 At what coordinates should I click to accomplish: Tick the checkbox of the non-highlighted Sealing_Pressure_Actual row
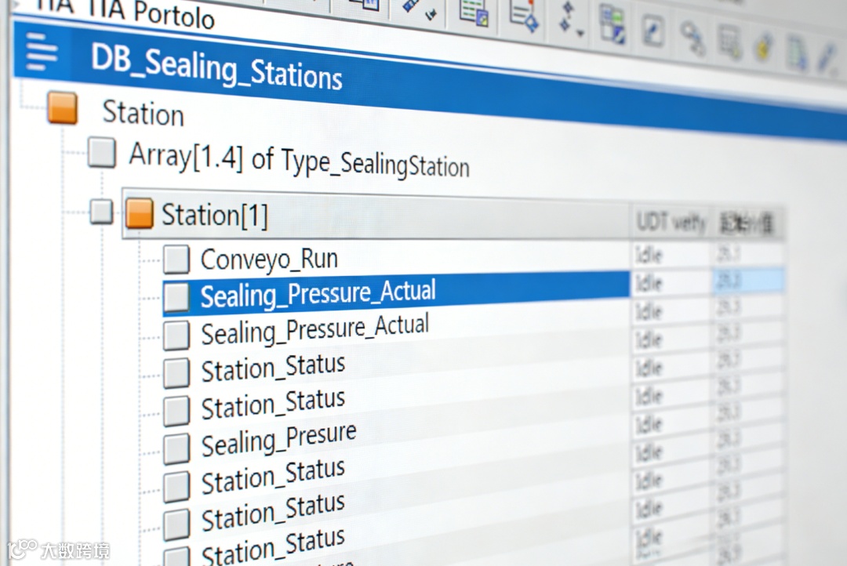click(x=176, y=335)
